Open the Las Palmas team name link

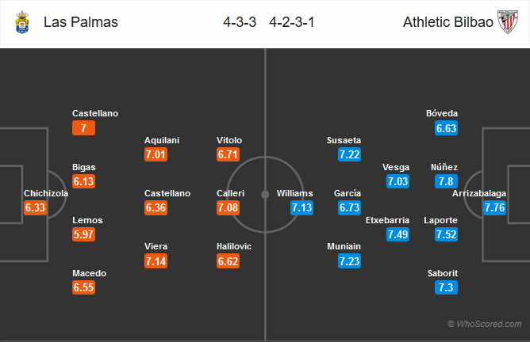(x=81, y=22)
